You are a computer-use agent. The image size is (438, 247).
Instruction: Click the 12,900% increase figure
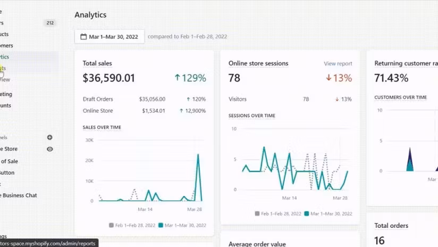192,111
